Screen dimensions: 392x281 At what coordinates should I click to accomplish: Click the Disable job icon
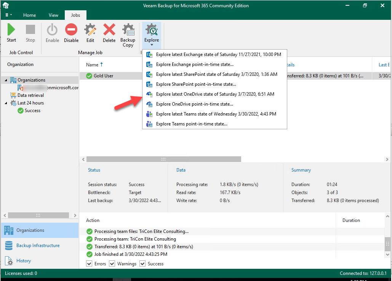(71, 31)
